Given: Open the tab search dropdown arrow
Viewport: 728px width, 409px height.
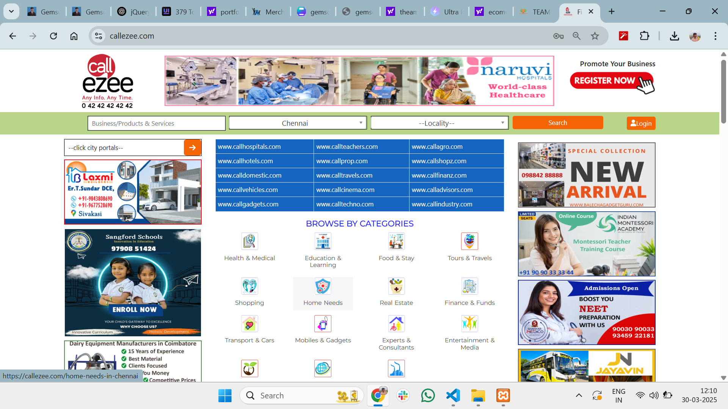Looking at the screenshot, I should click(11, 11).
